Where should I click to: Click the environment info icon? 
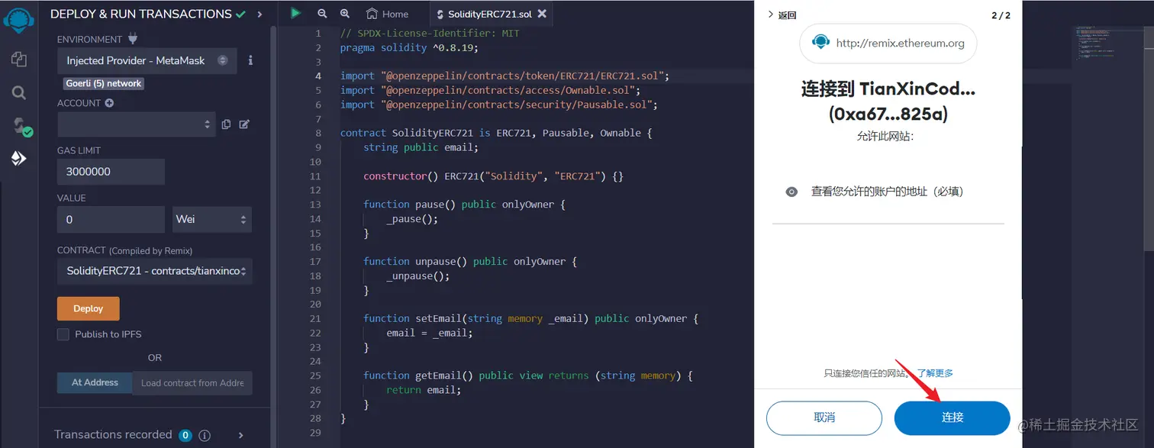250,60
